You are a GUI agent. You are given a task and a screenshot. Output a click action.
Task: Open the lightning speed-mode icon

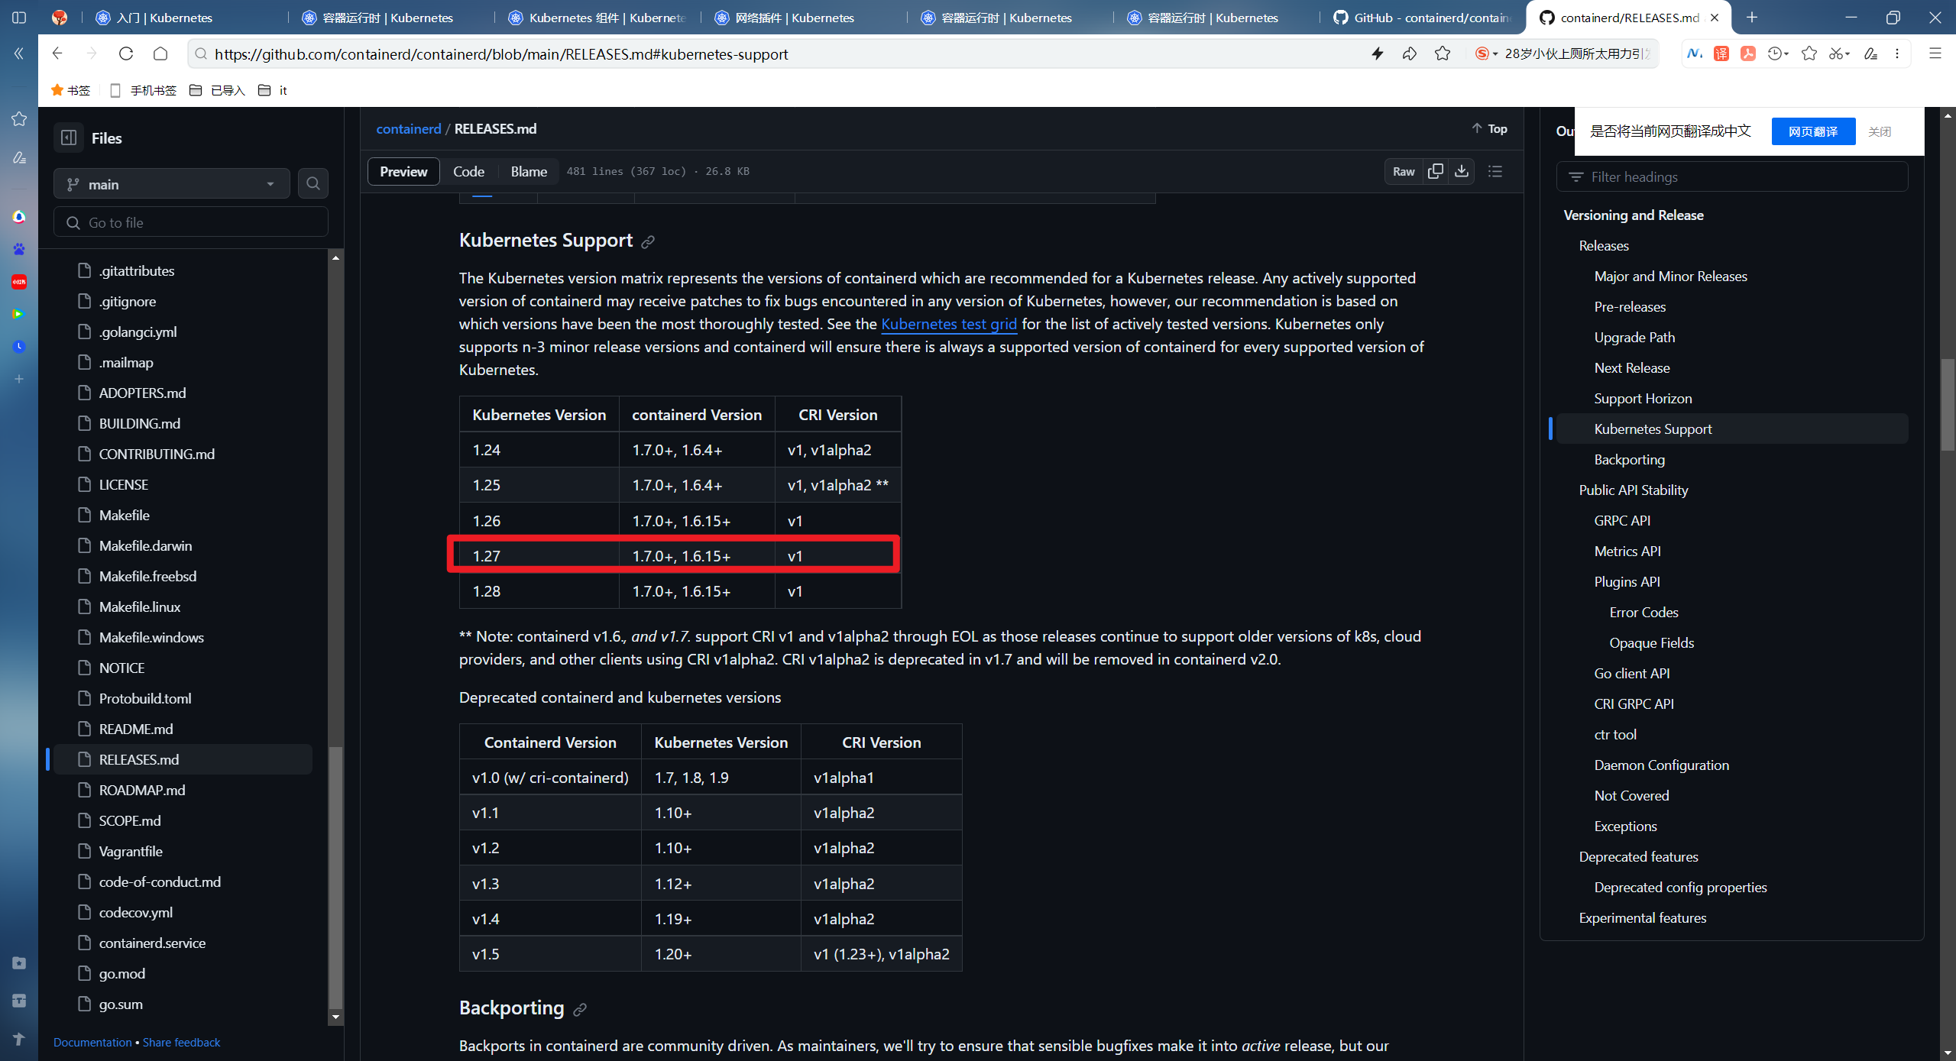click(x=1378, y=53)
